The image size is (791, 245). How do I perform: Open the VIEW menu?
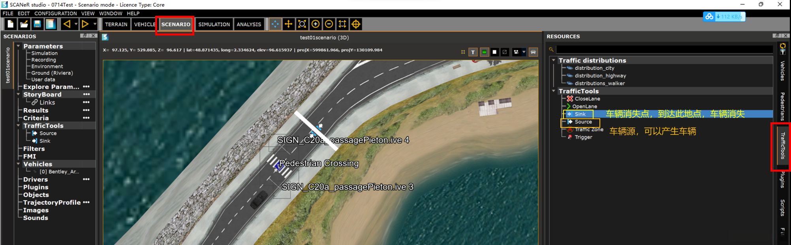click(x=88, y=13)
